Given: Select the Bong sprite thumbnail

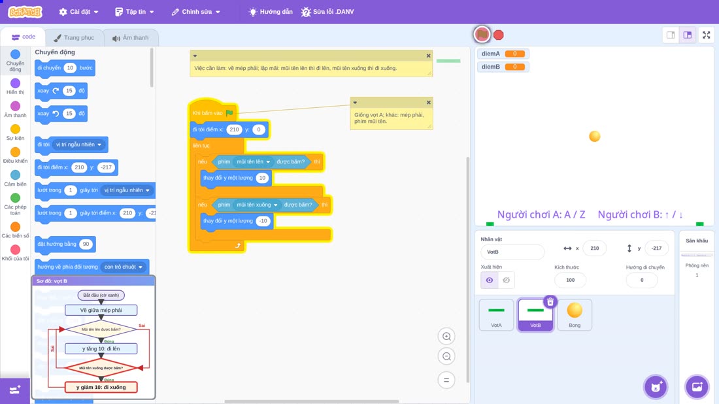Looking at the screenshot, I should (x=575, y=314).
